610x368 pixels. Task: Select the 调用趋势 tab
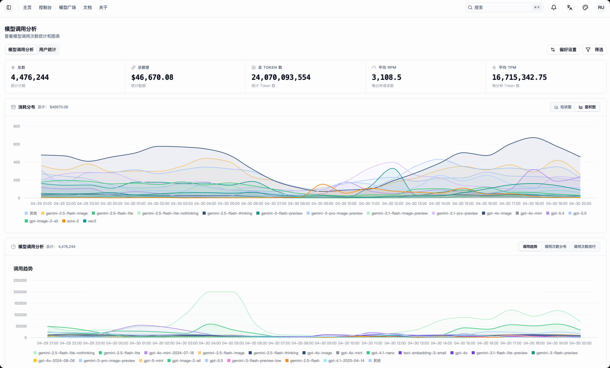tap(530, 246)
